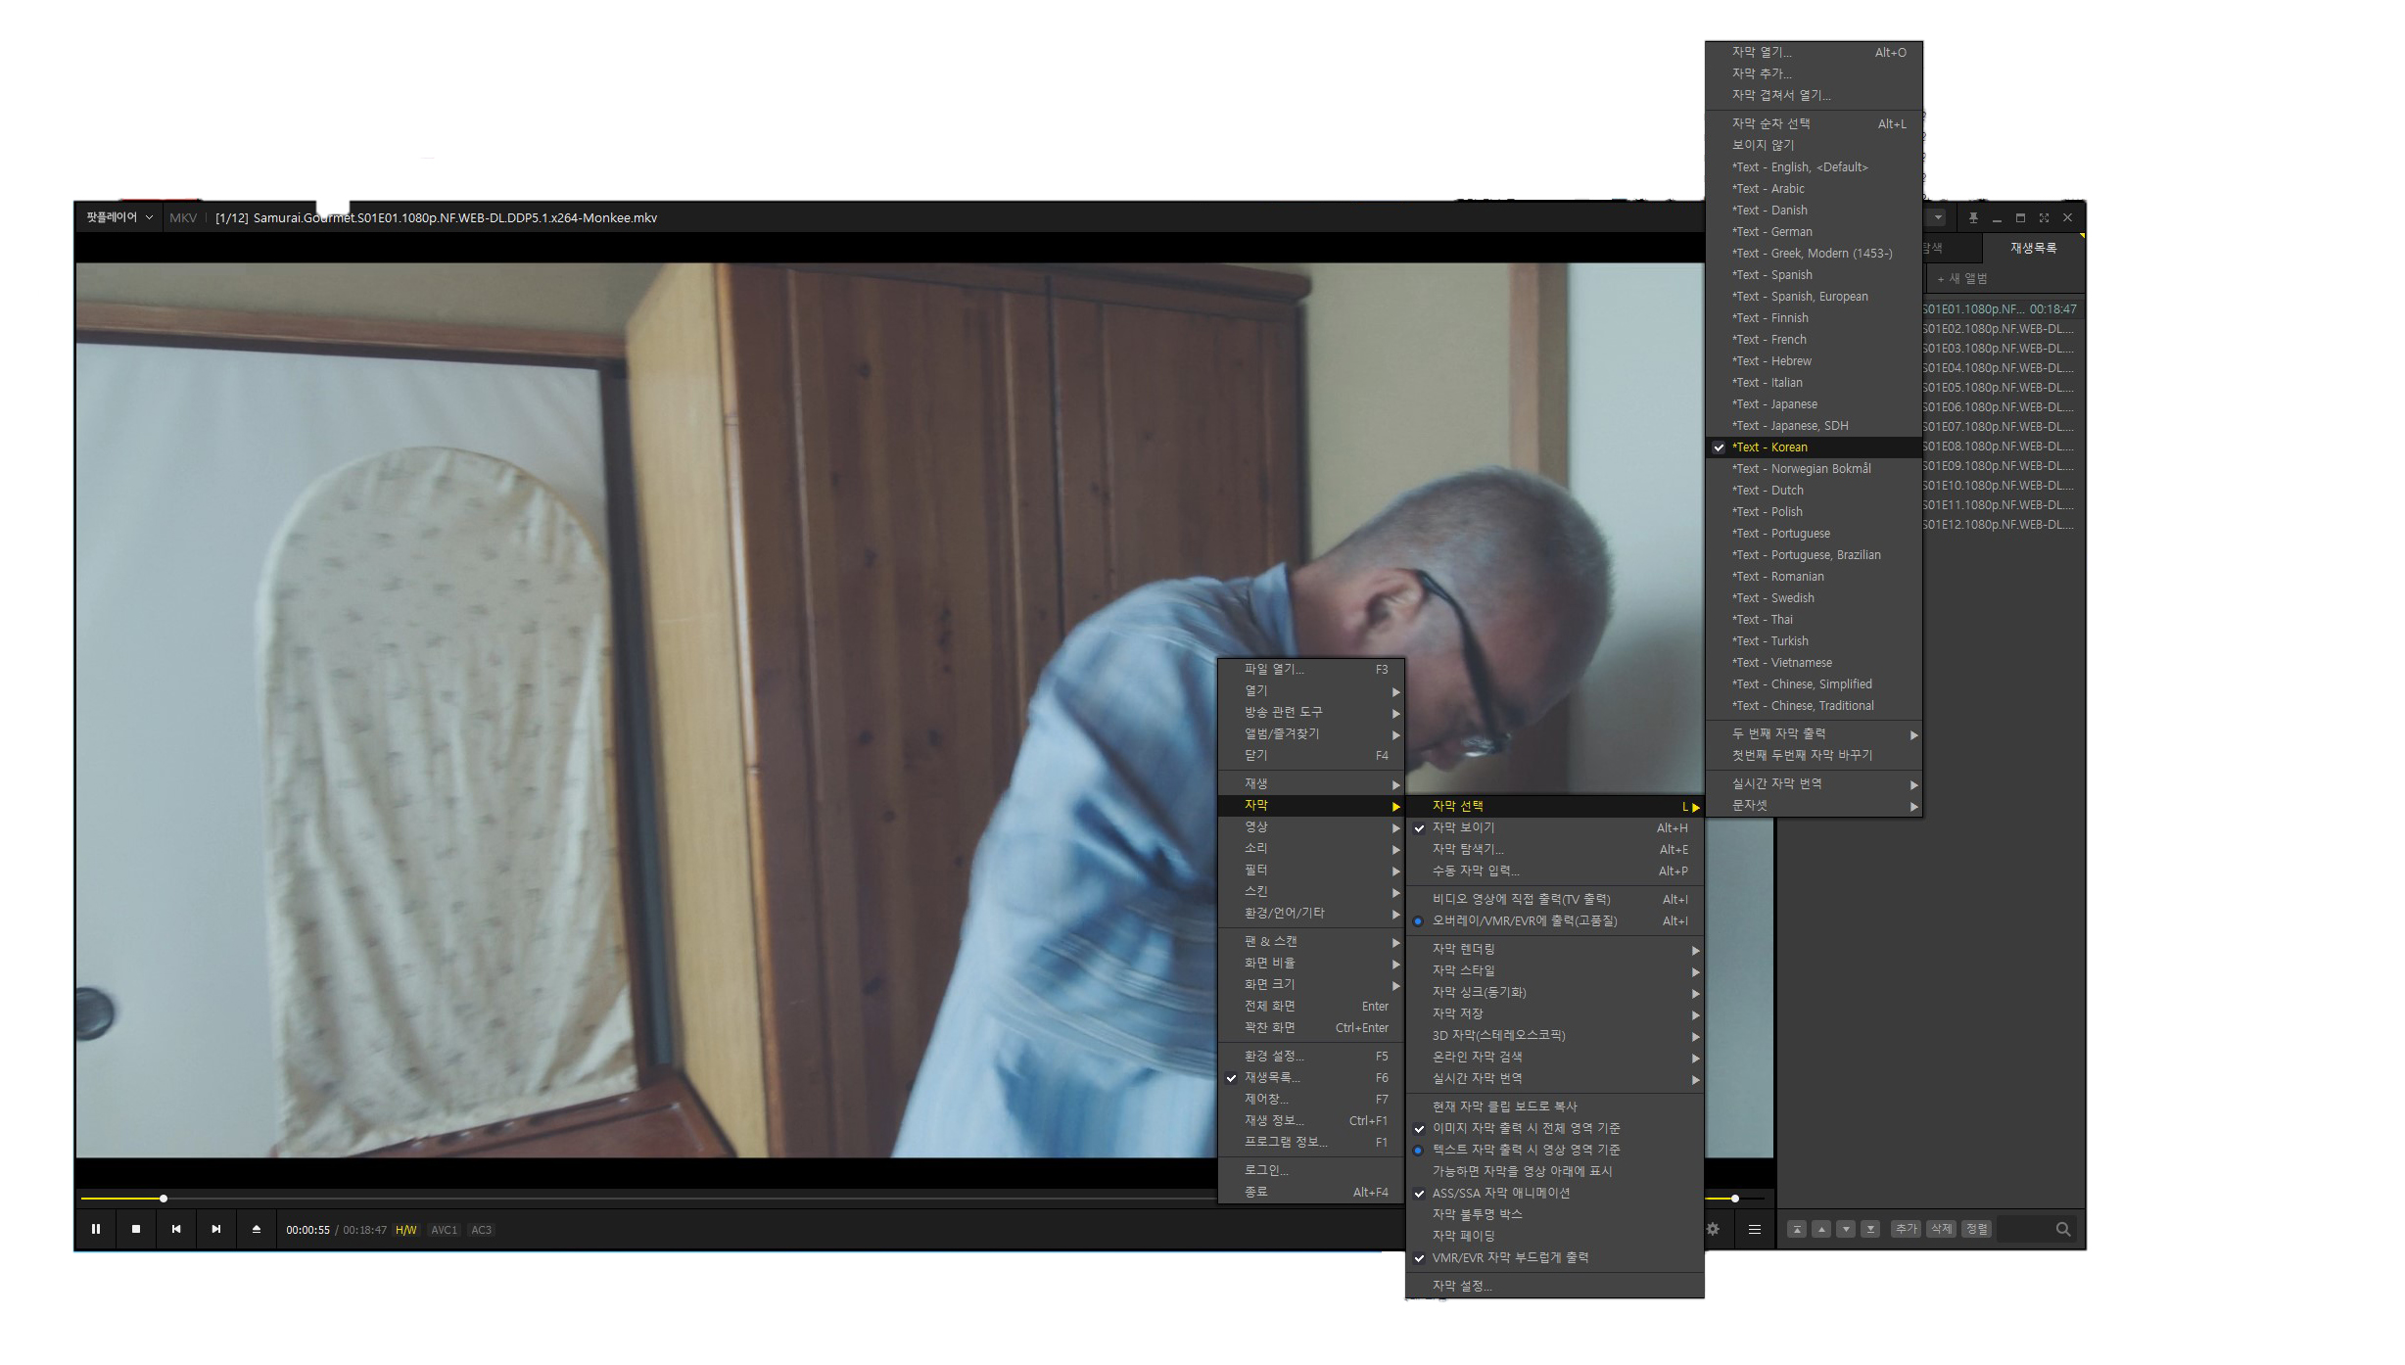2405x1365 pixels.
Task: Select checked Text - Korean subtitle track
Action: (x=1814, y=447)
